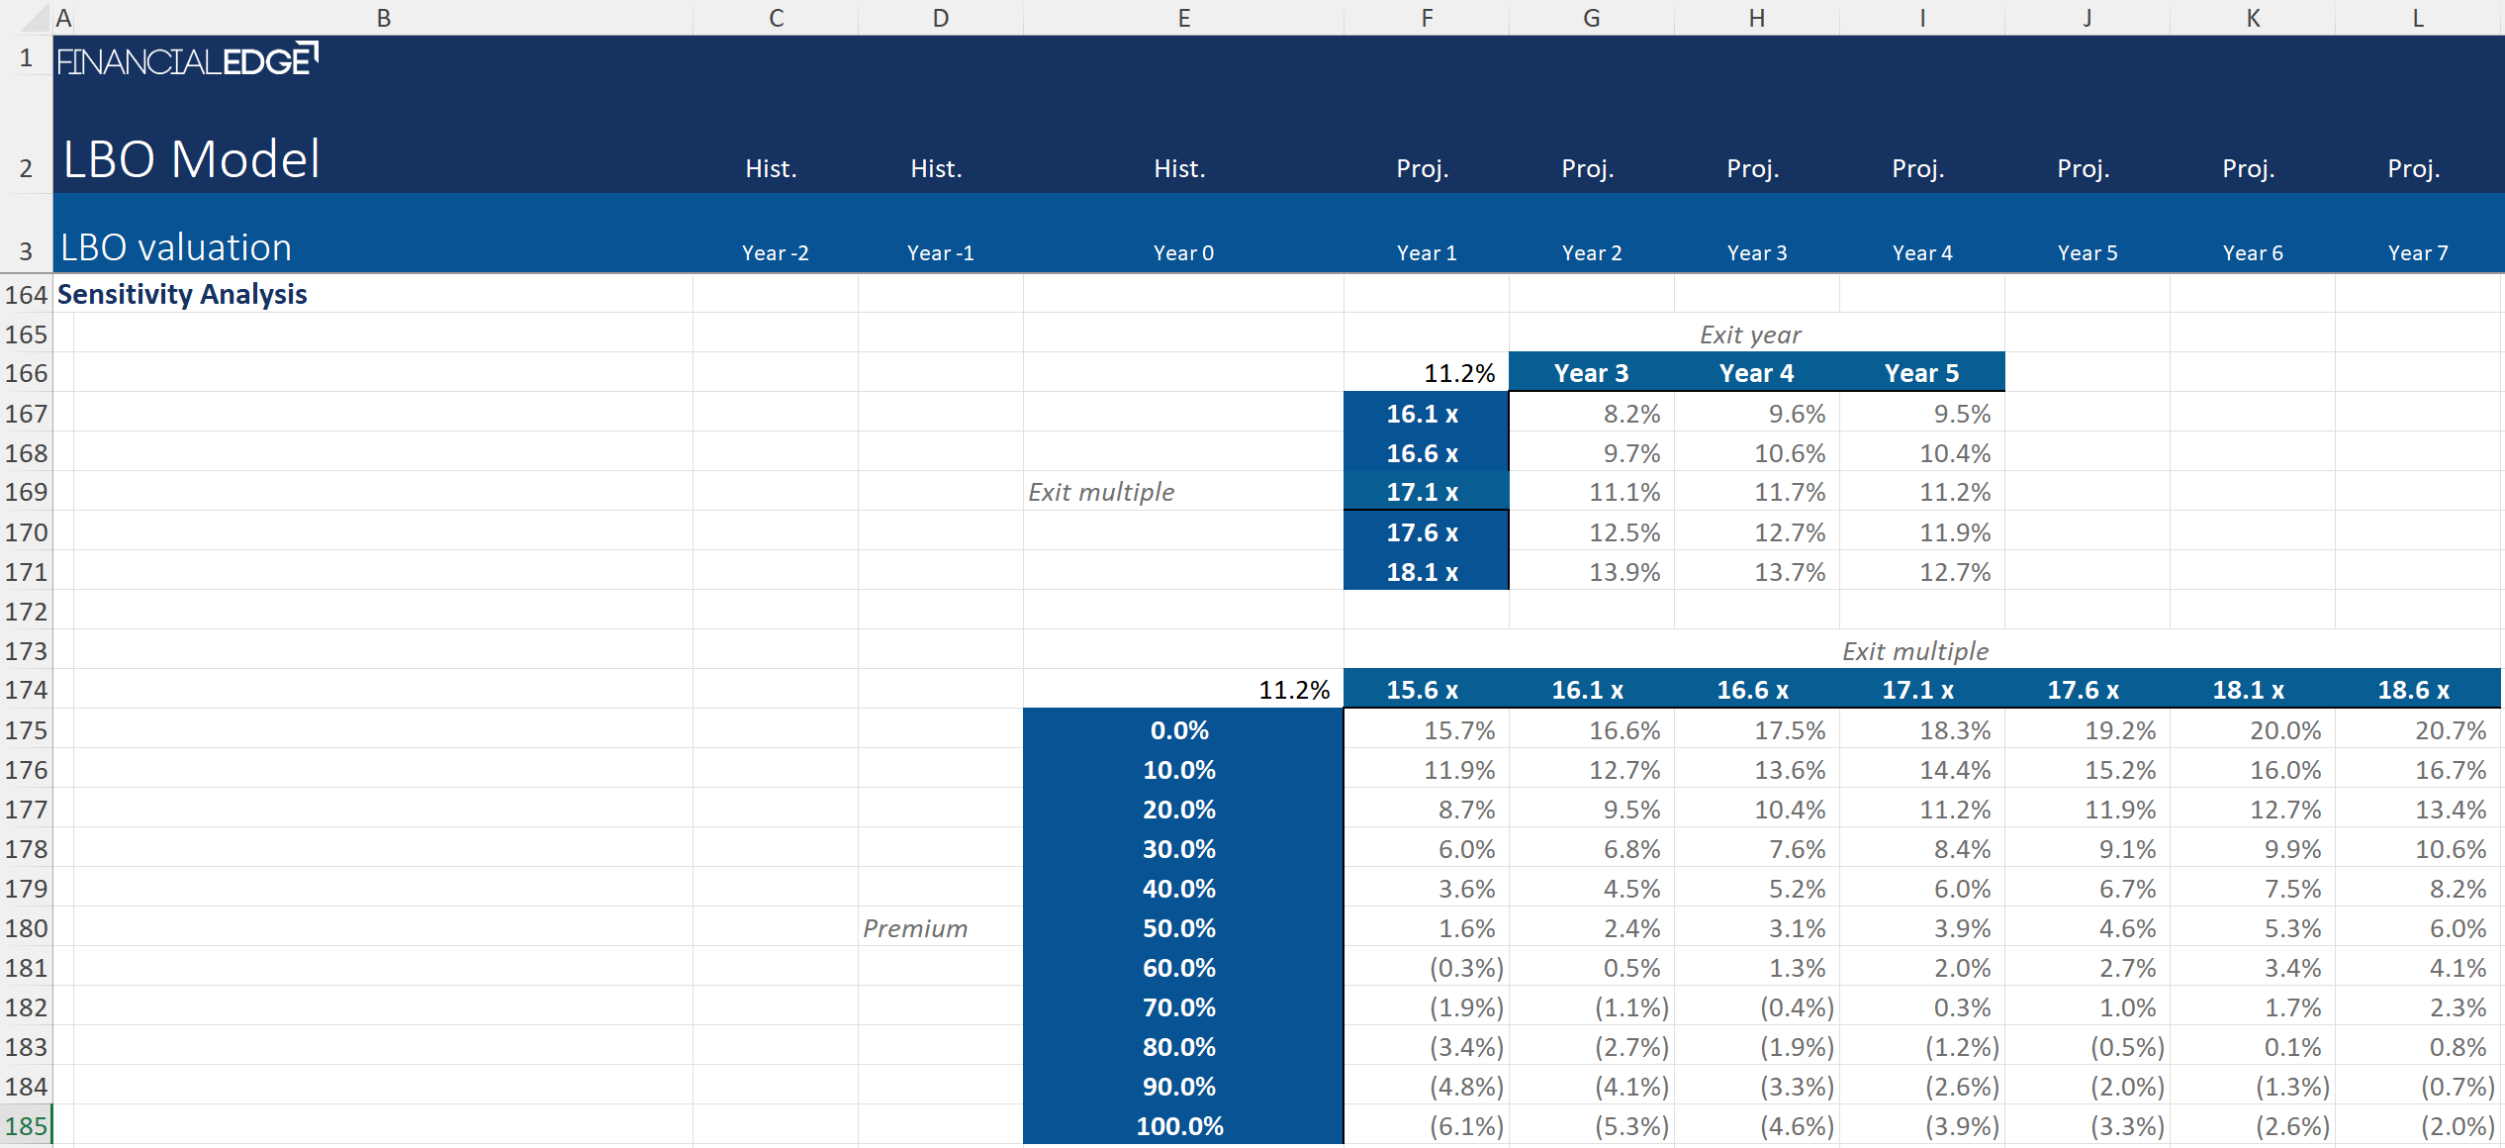The image size is (2505, 1148).
Task: Click the 50.0% premium row label
Action: click(x=1179, y=928)
